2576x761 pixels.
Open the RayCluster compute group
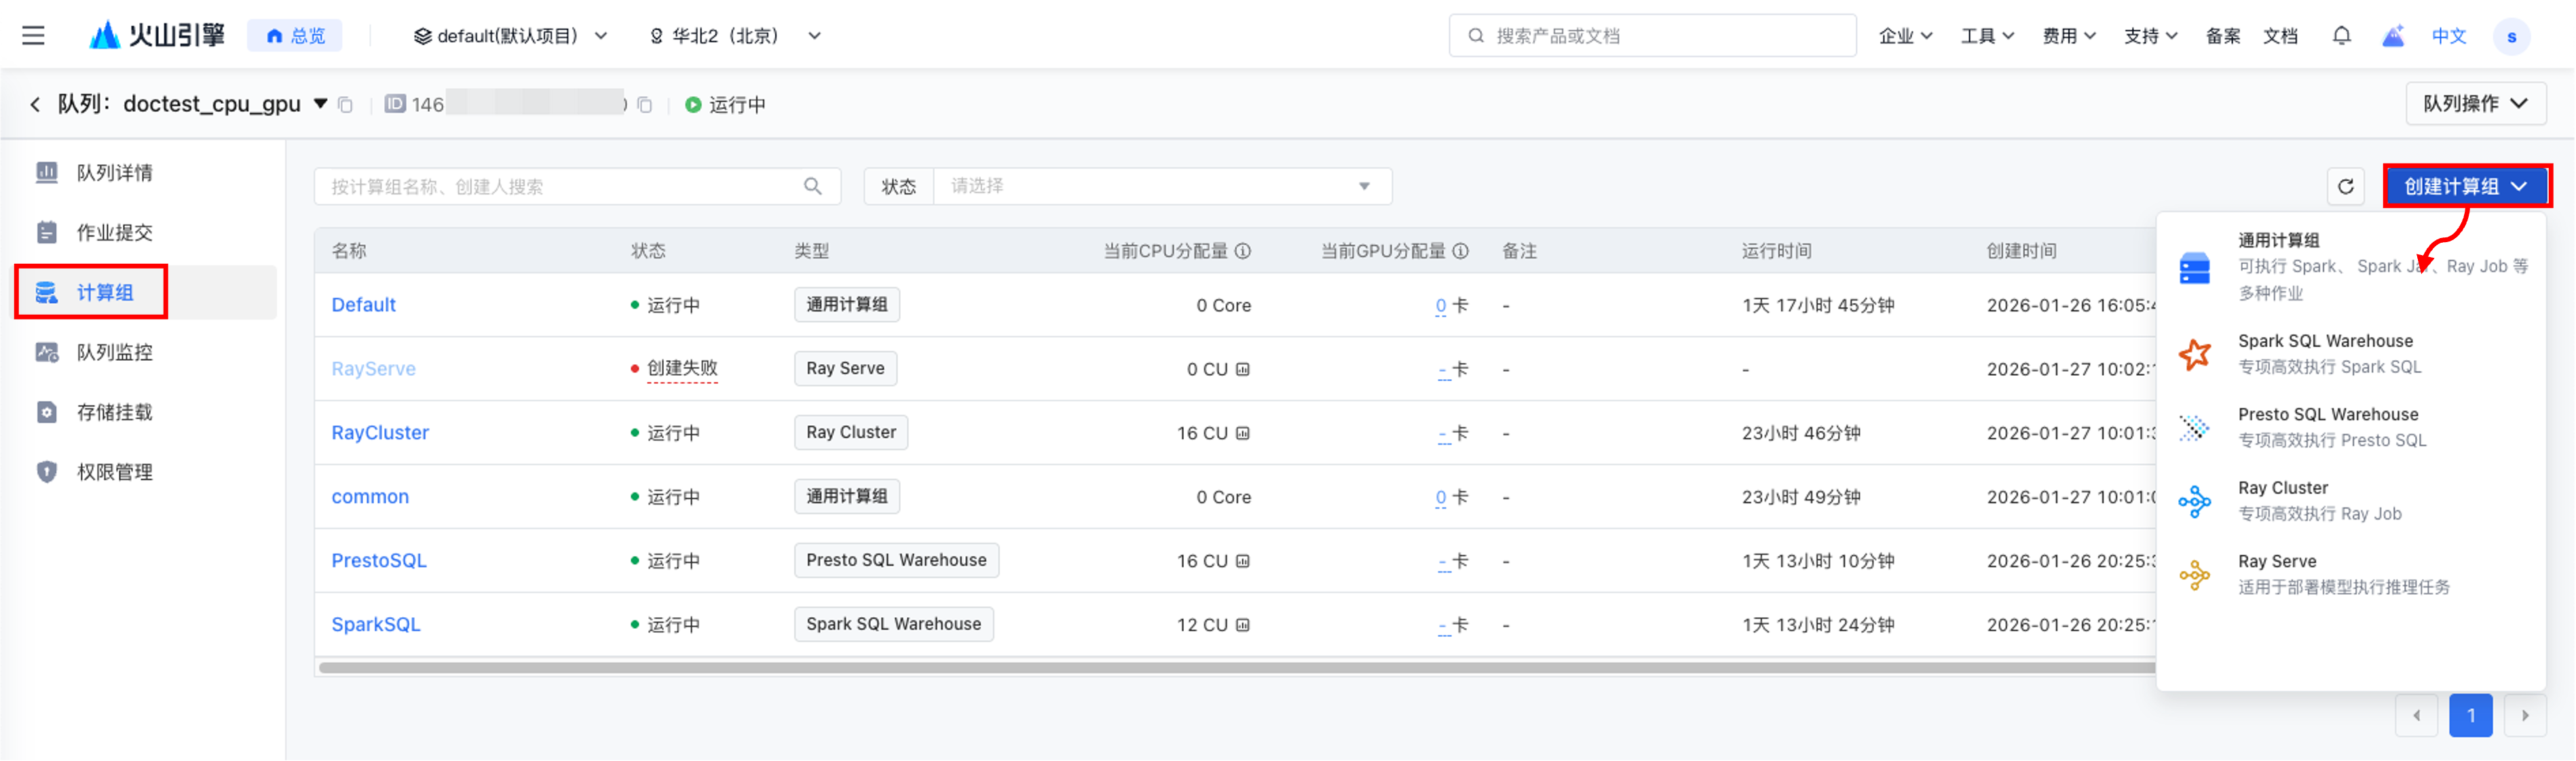(x=380, y=433)
